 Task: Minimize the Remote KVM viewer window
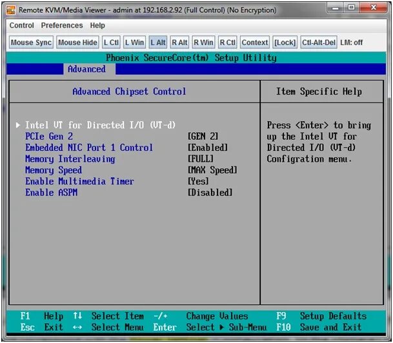[336, 8]
